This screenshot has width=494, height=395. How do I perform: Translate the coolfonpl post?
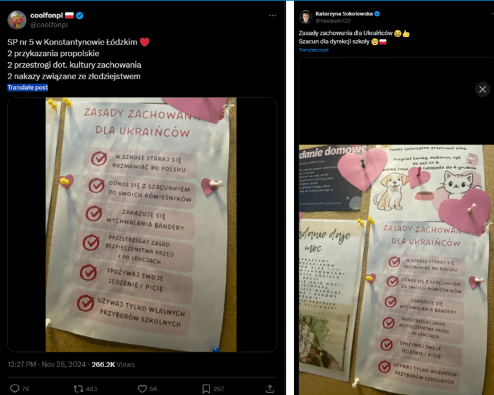tap(28, 87)
